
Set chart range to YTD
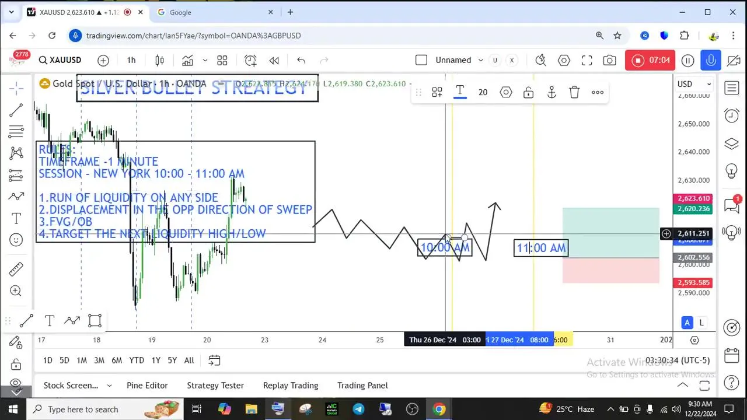(x=137, y=360)
